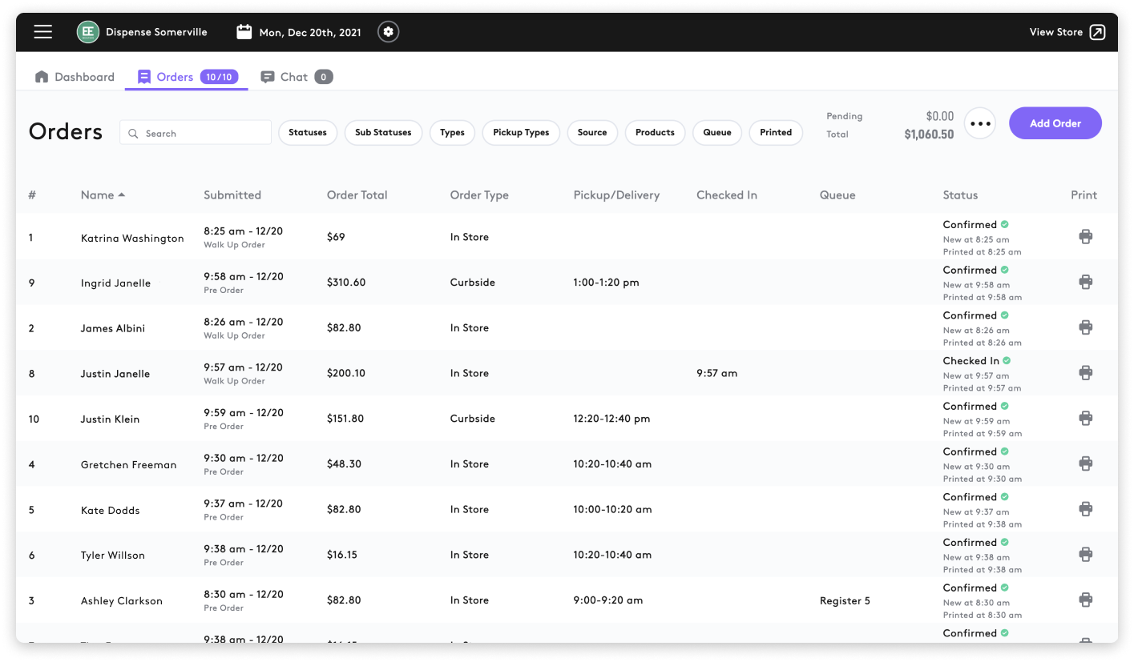Click the Add Order button

click(1055, 123)
